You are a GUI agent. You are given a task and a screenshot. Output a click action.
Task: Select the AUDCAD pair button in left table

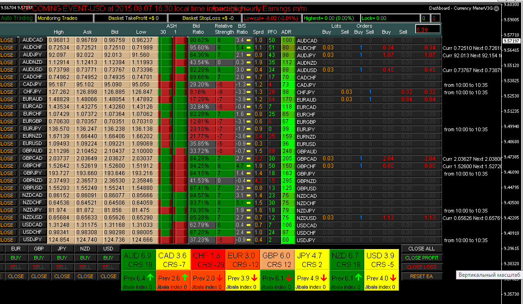[33, 40]
